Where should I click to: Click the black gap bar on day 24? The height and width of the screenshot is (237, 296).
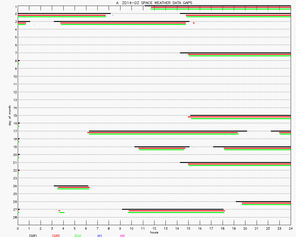coord(71,186)
